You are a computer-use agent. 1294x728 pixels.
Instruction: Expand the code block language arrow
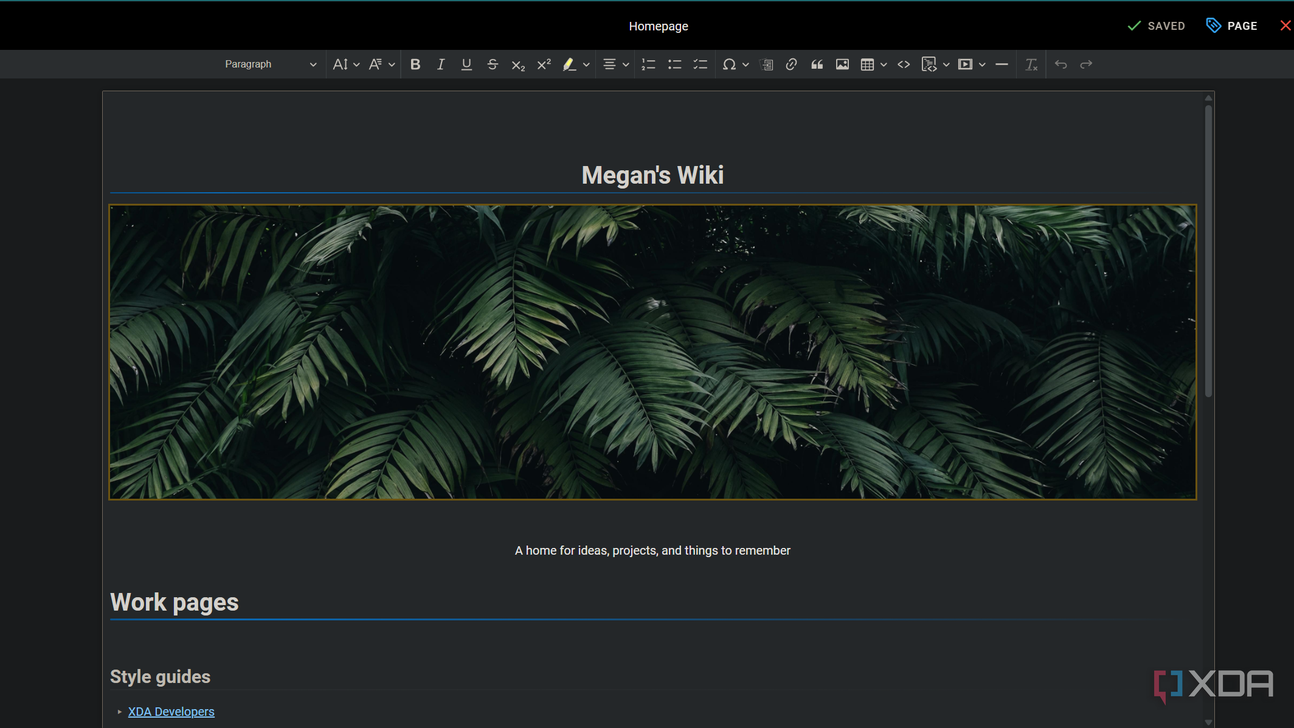point(946,64)
